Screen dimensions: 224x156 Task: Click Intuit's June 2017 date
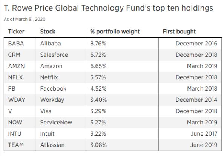(x=204, y=133)
